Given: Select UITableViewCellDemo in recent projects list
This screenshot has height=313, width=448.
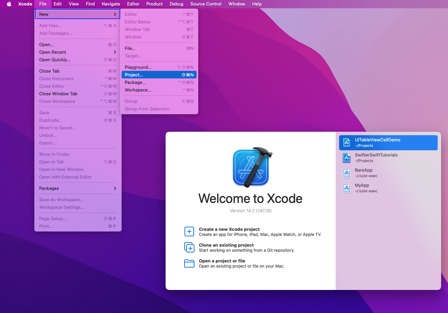Looking at the screenshot, I should tap(388, 143).
